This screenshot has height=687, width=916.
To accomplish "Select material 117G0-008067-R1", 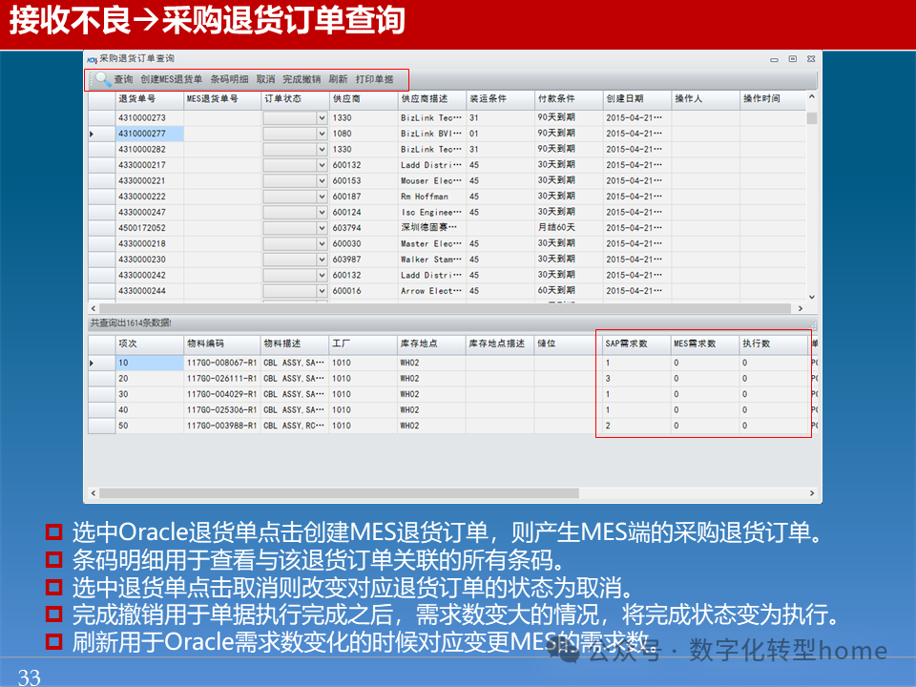I will coord(222,364).
